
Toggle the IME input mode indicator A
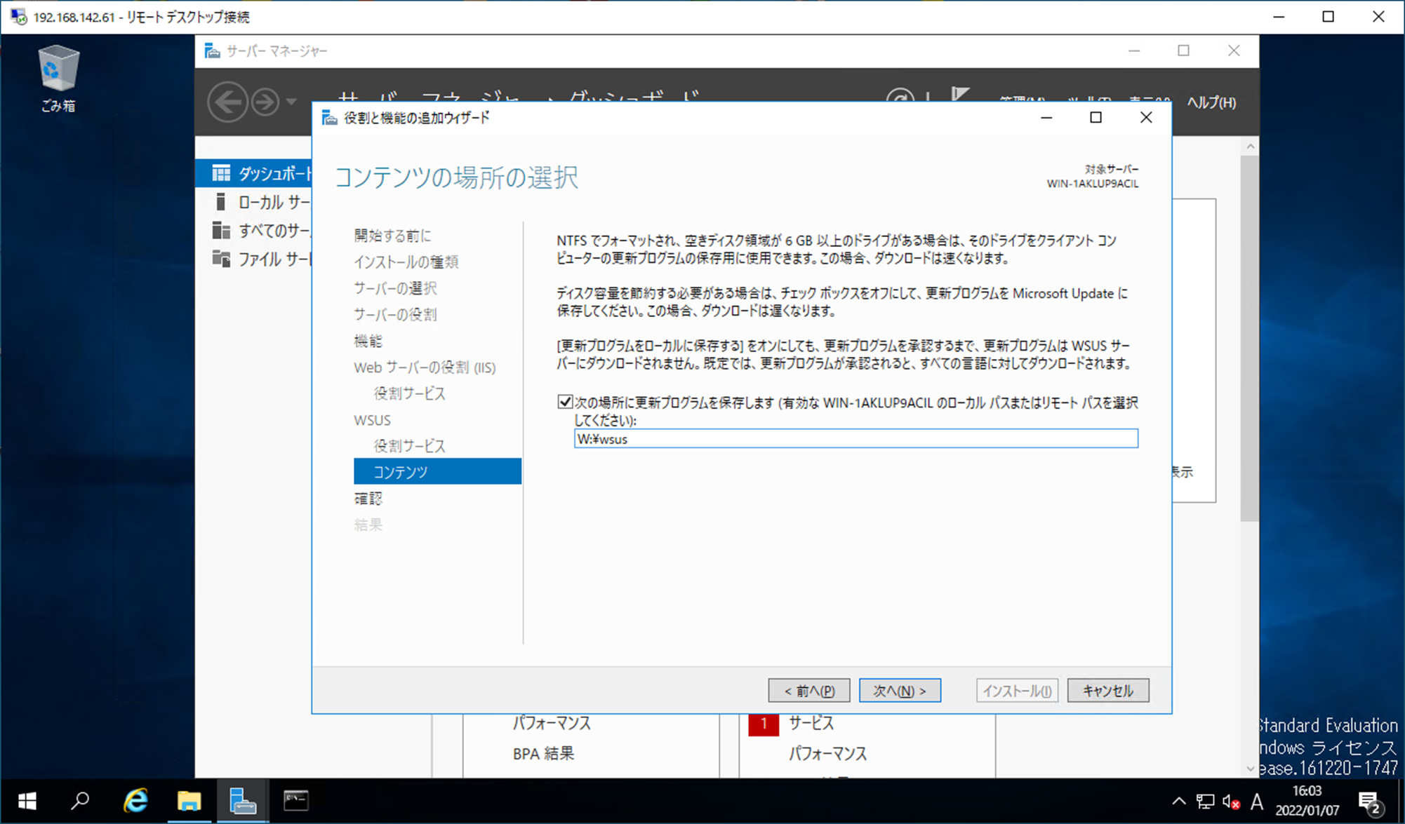tap(1257, 801)
